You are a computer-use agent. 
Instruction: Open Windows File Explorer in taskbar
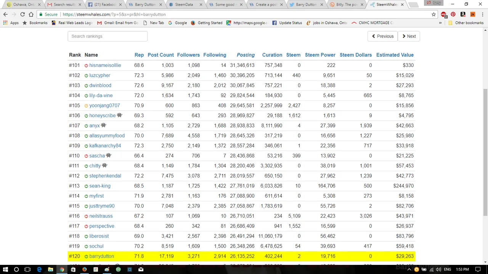(50, 269)
